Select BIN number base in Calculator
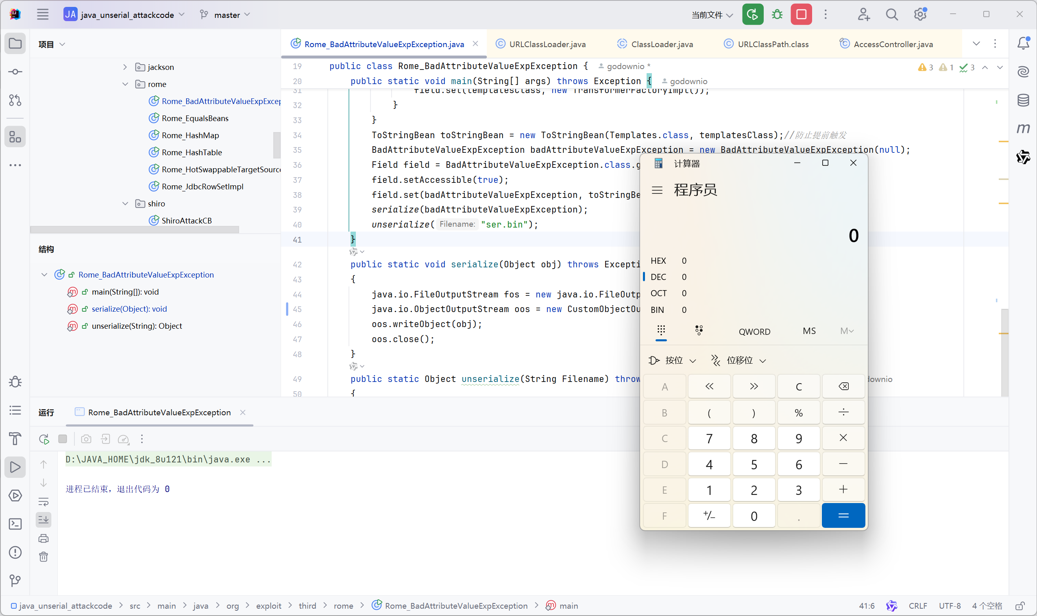The image size is (1037, 616). pyautogui.click(x=754, y=310)
